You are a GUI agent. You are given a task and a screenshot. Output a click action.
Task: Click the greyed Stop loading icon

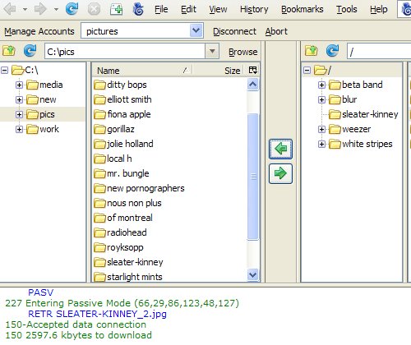[x=94, y=9]
